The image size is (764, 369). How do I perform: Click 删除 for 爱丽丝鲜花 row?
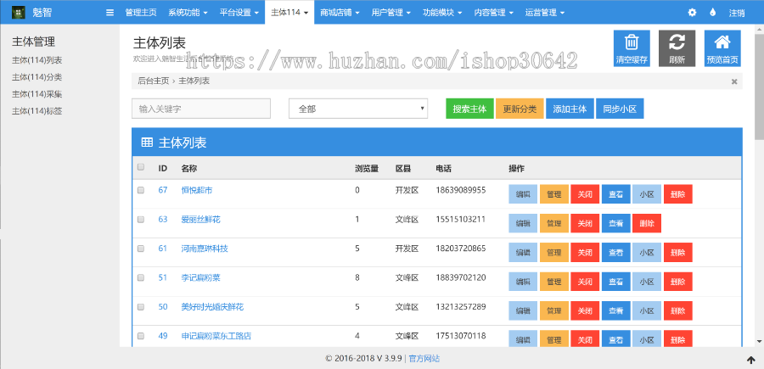click(647, 223)
